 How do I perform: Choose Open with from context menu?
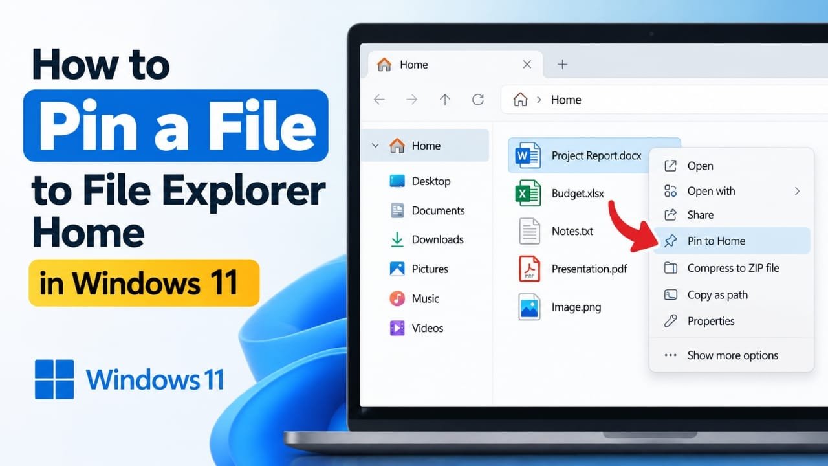pos(732,191)
